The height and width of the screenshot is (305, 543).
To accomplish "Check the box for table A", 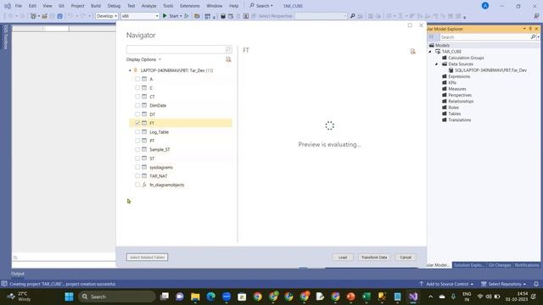I will coord(137,79).
